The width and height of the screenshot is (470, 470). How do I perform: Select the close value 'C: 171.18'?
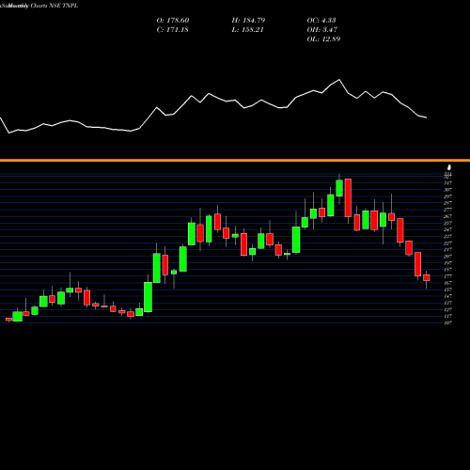coord(172,30)
